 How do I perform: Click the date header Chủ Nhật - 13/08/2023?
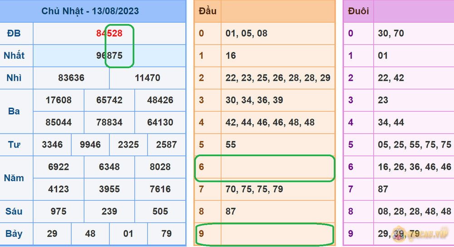(90, 11)
